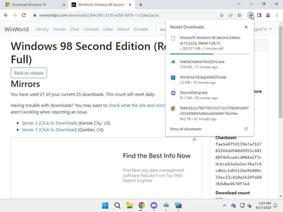Close the Recent Downloads popup

coord(246,27)
